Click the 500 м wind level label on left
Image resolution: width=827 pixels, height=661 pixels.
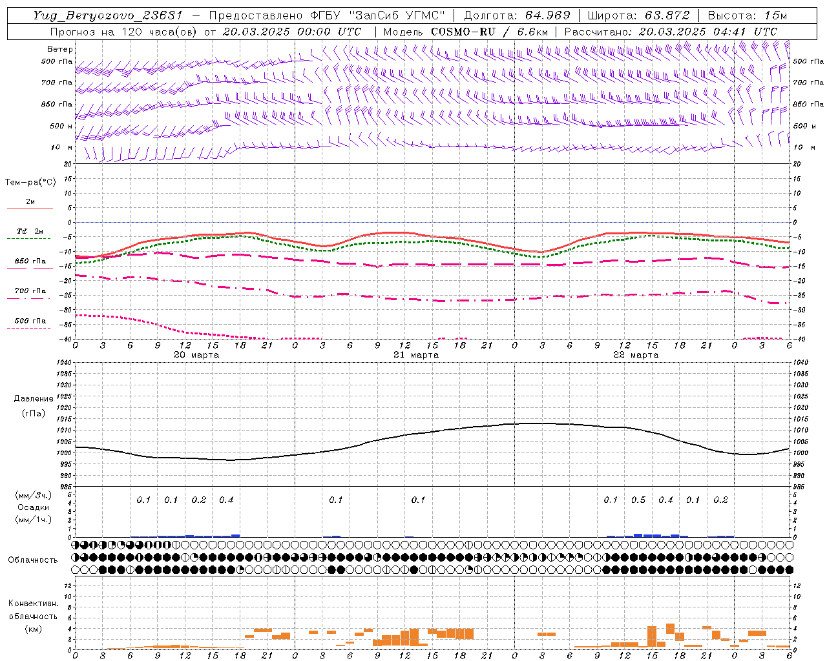pos(61,127)
